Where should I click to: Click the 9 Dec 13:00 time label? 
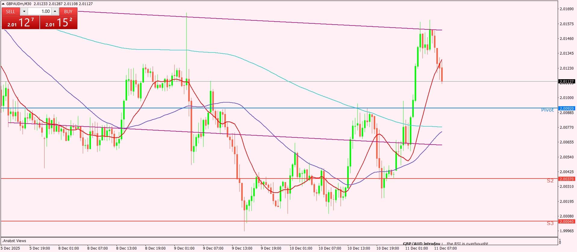(242, 248)
